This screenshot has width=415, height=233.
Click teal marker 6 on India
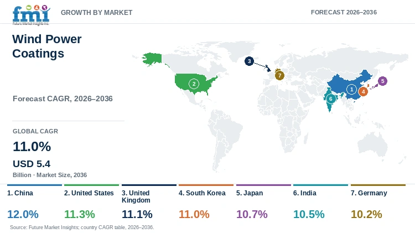[330, 99]
